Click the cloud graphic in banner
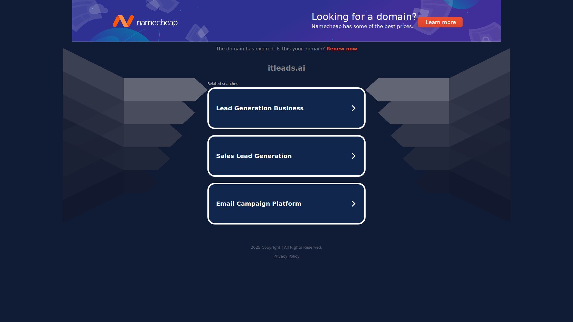 point(98,10)
